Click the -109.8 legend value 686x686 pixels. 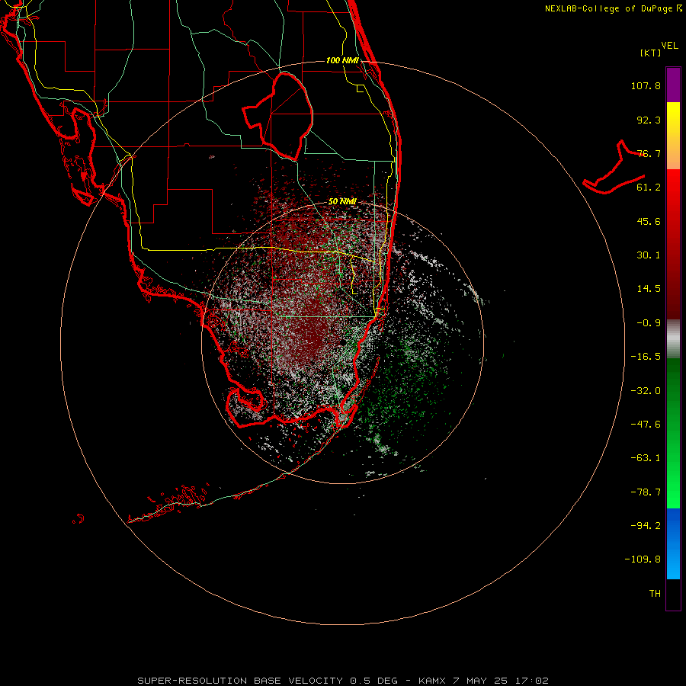coord(643,559)
